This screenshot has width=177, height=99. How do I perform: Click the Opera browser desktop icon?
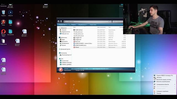pos(3,33)
